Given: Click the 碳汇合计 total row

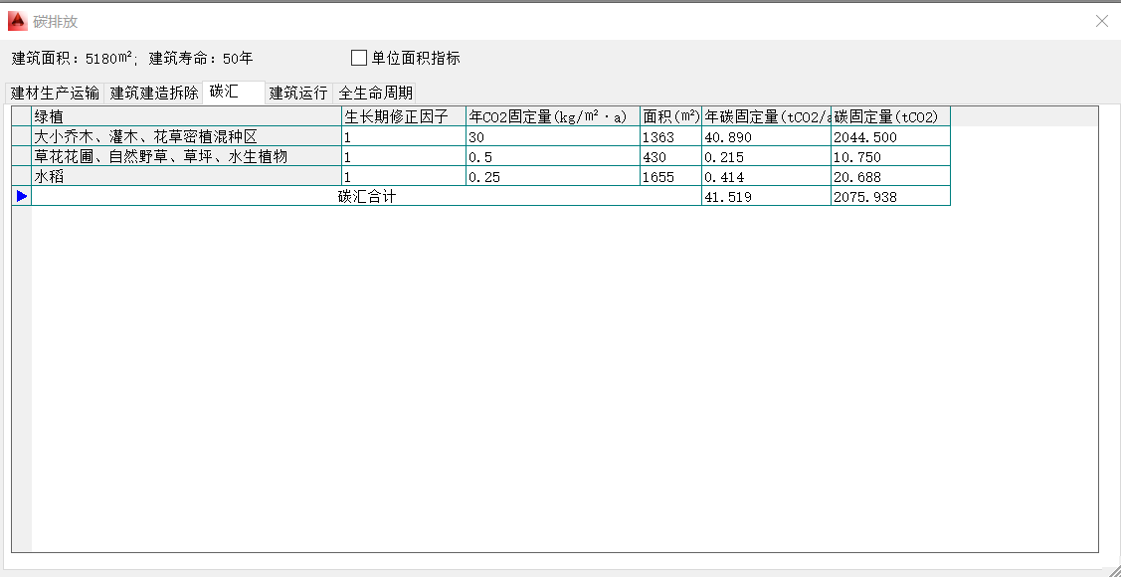Looking at the screenshot, I should [x=366, y=197].
